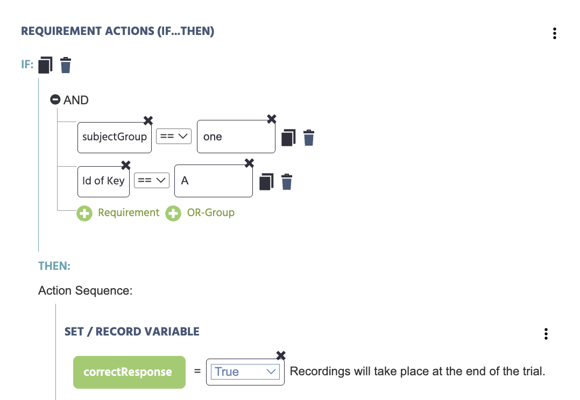Click the green correctResponse variable button

[129, 372]
